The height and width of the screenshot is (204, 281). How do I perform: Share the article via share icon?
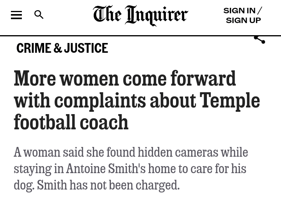click(259, 39)
